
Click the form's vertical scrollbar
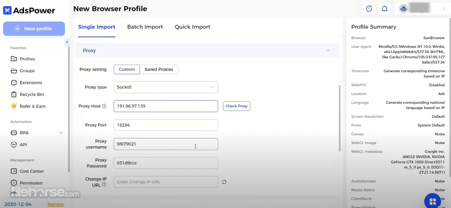click(x=340, y=118)
